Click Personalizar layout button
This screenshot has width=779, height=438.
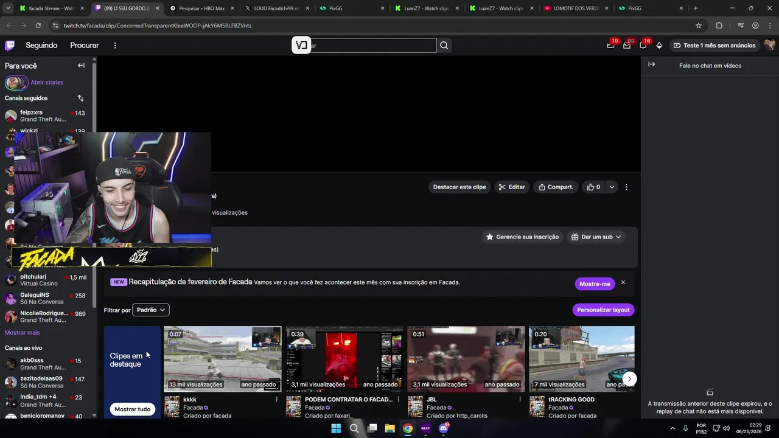point(603,310)
